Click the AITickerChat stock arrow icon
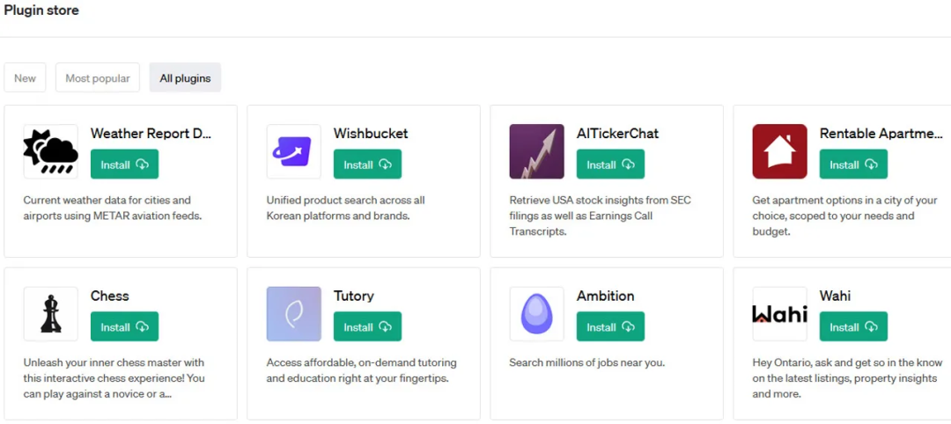 (x=536, y=151)
